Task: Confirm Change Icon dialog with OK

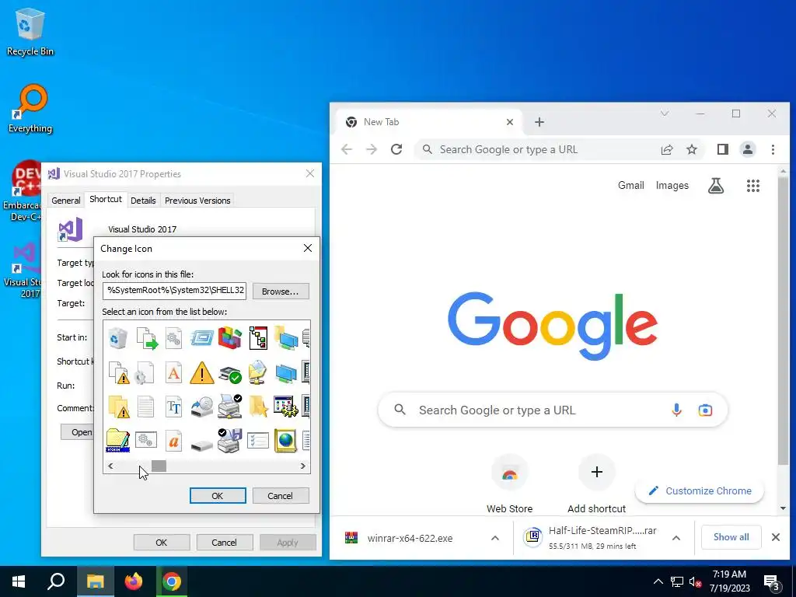Action: click(218, 495)
